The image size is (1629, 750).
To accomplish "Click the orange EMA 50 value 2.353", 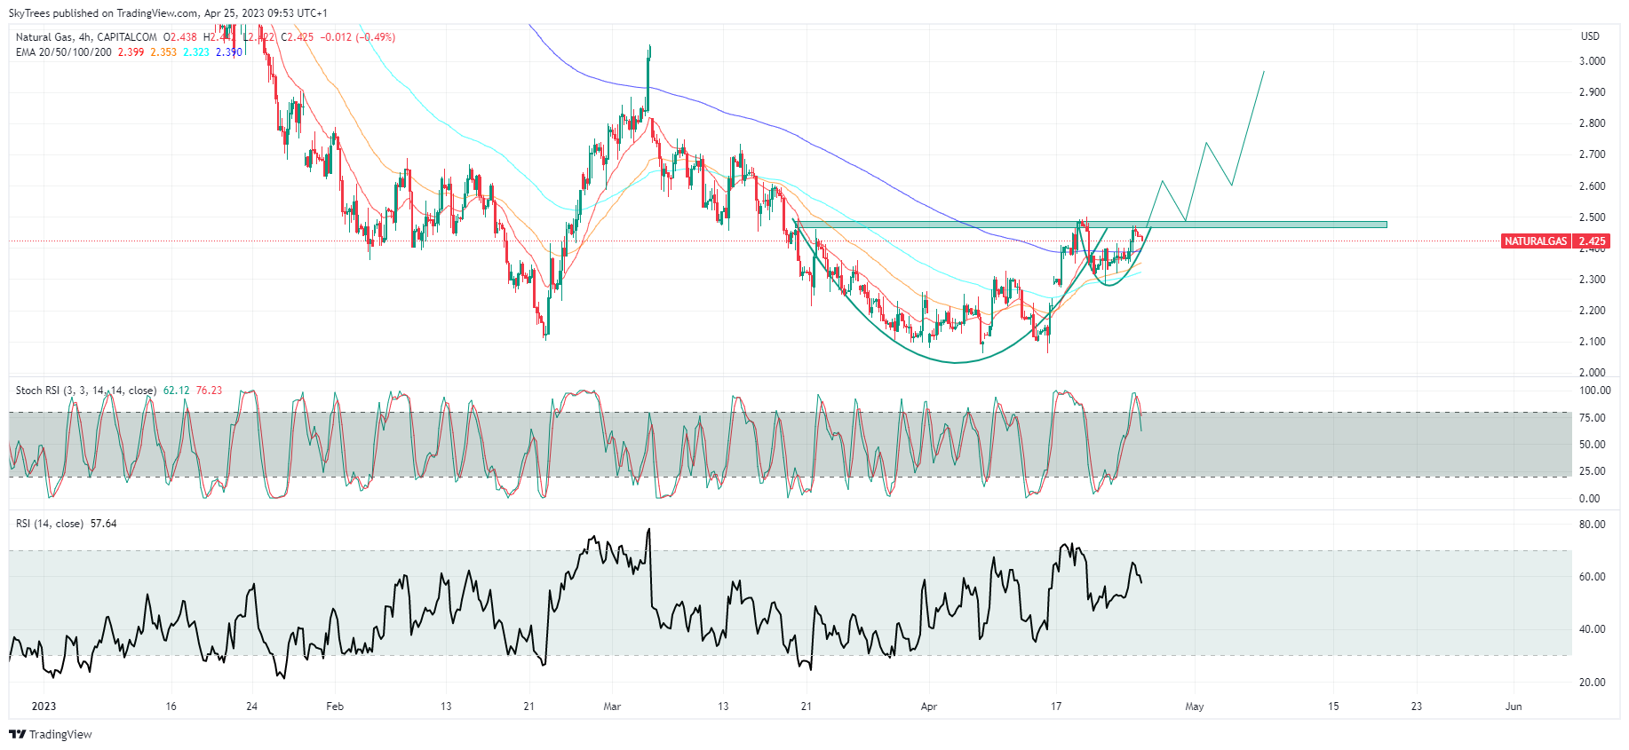I will 163,52.
